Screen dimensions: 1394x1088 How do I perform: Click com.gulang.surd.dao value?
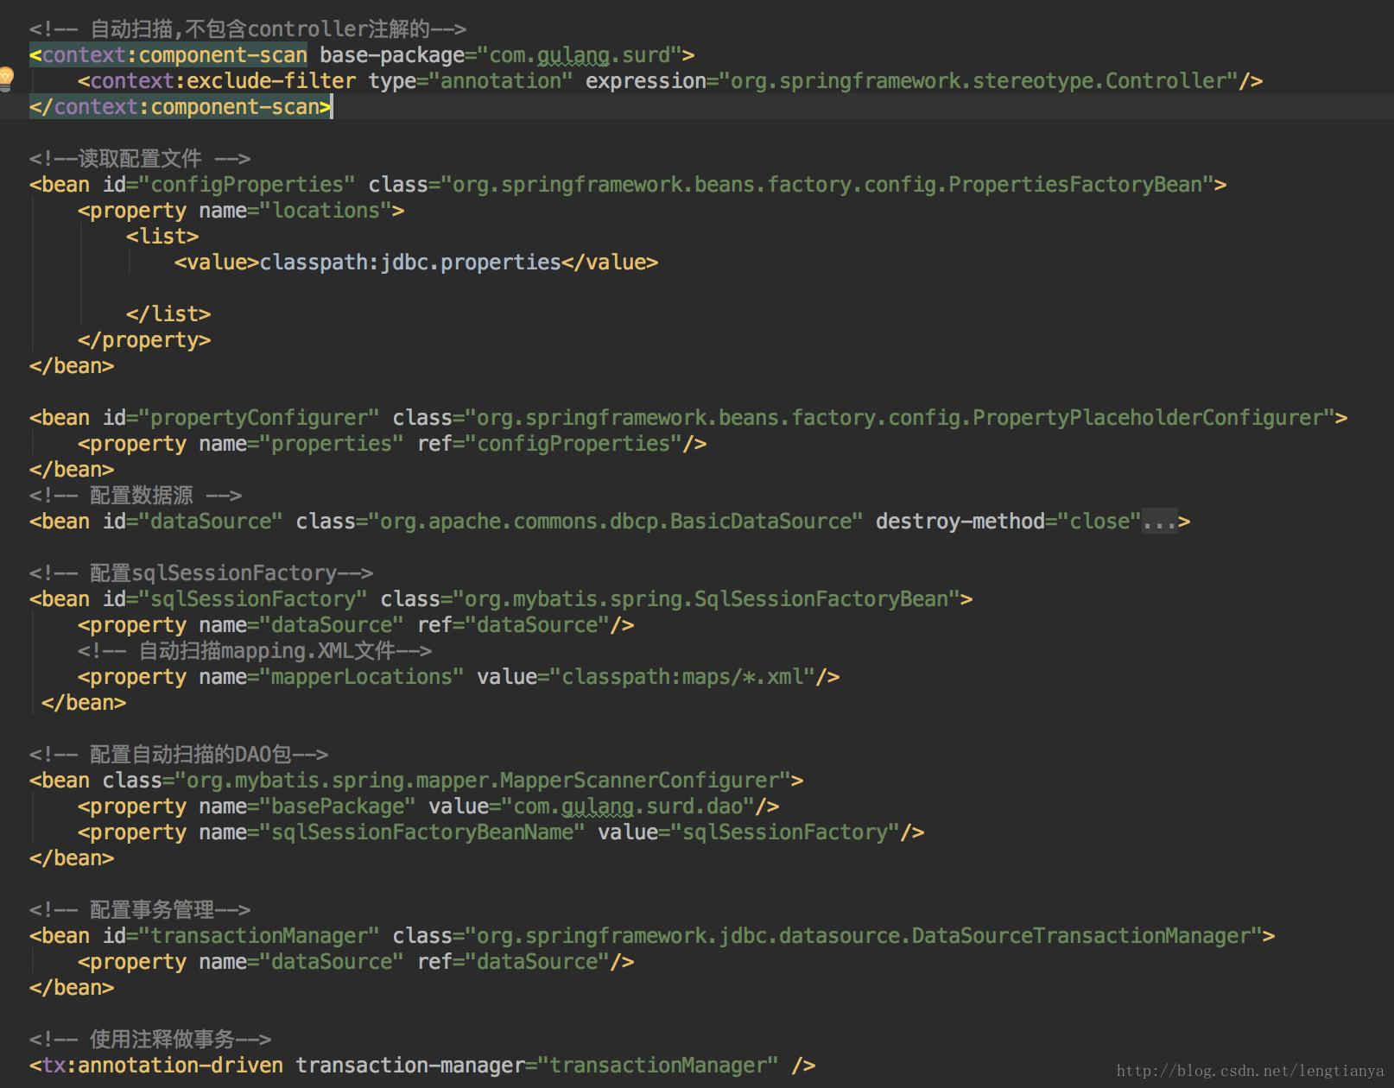628,807
